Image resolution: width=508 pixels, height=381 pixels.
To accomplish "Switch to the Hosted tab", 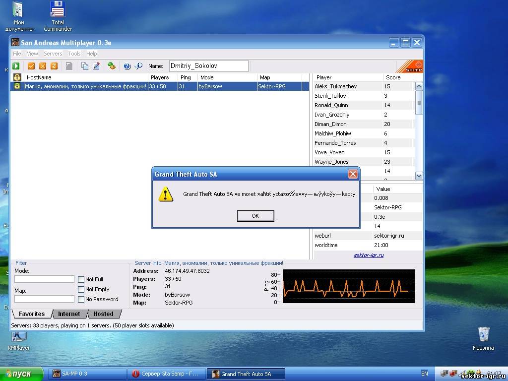I will [x=103, y=314].
